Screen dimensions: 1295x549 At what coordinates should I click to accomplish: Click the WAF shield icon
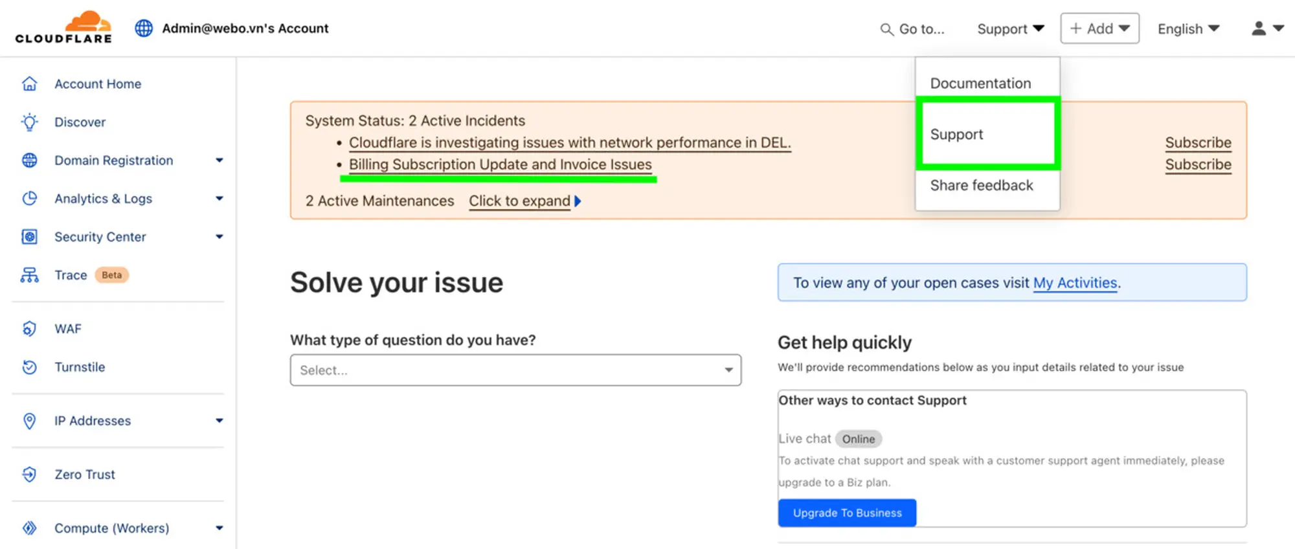click(x=29, y=329)
